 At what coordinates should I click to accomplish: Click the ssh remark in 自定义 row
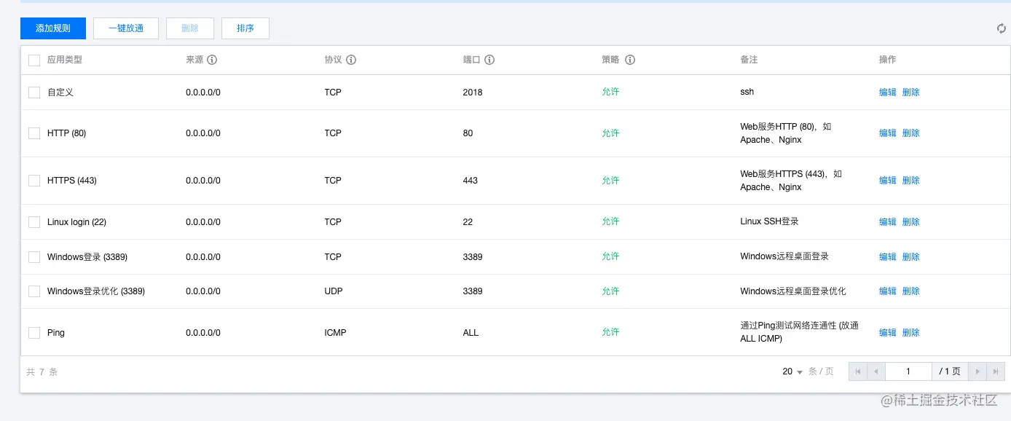coord(747,93)
